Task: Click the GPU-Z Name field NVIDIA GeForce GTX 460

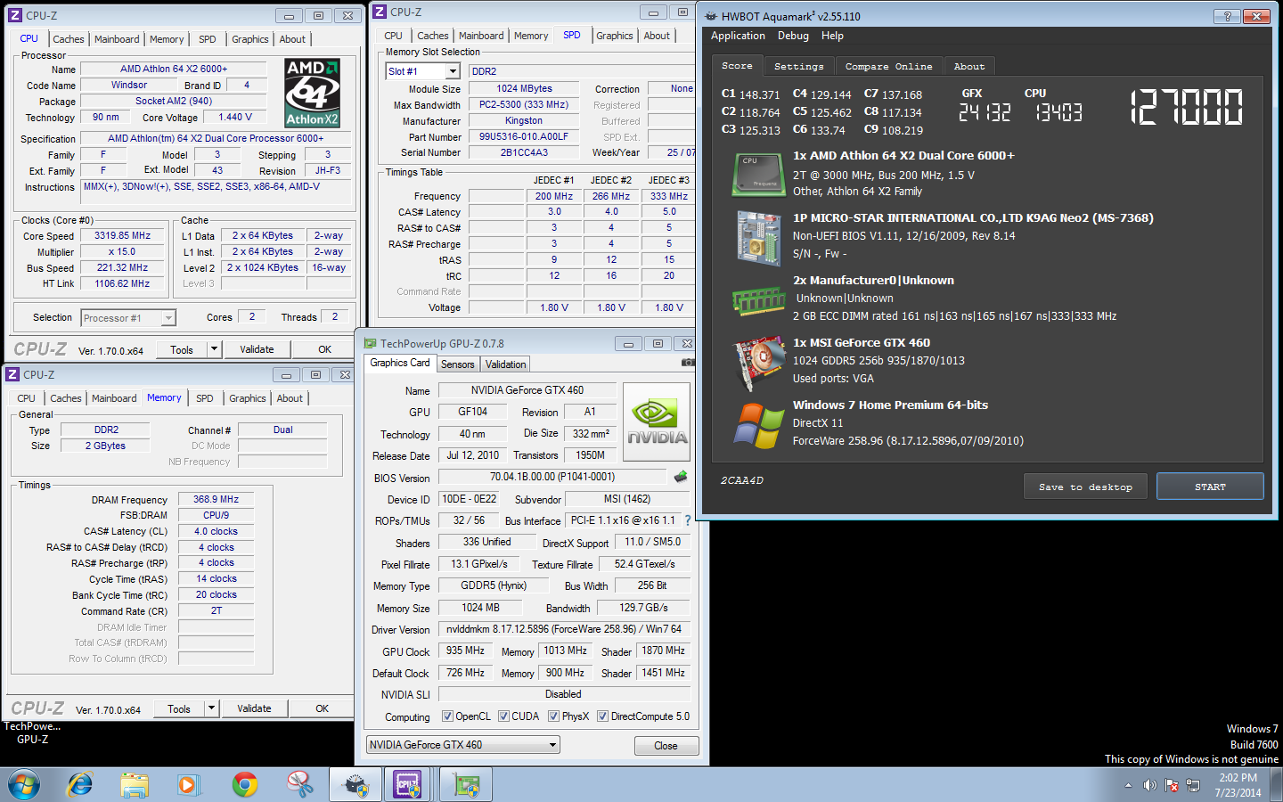Action: tap(527, 390)
